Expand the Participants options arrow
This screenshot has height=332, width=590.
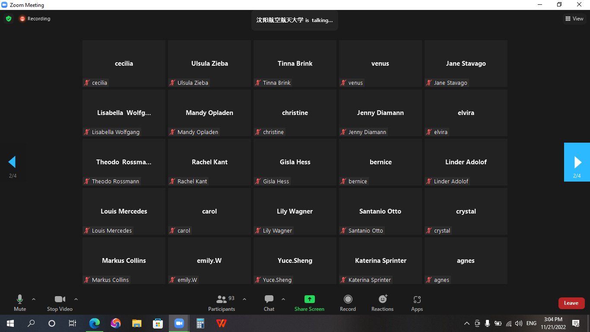[244, 299]
